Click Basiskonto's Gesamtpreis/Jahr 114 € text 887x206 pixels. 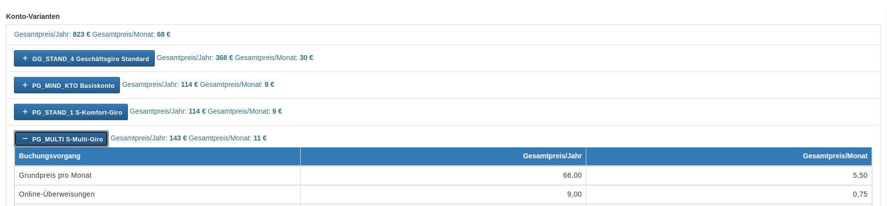point(160,84)
